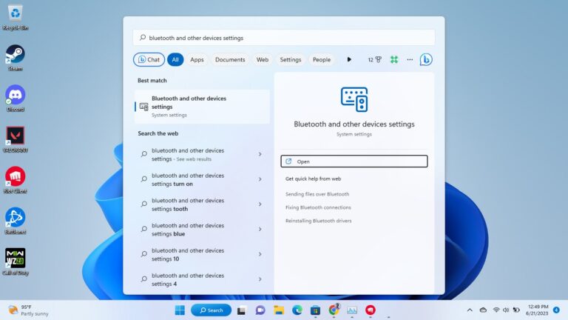This screenshot has width=568, height=320.
Task: Expand the 'settings turn on' web suggestion
Action: 260,179
